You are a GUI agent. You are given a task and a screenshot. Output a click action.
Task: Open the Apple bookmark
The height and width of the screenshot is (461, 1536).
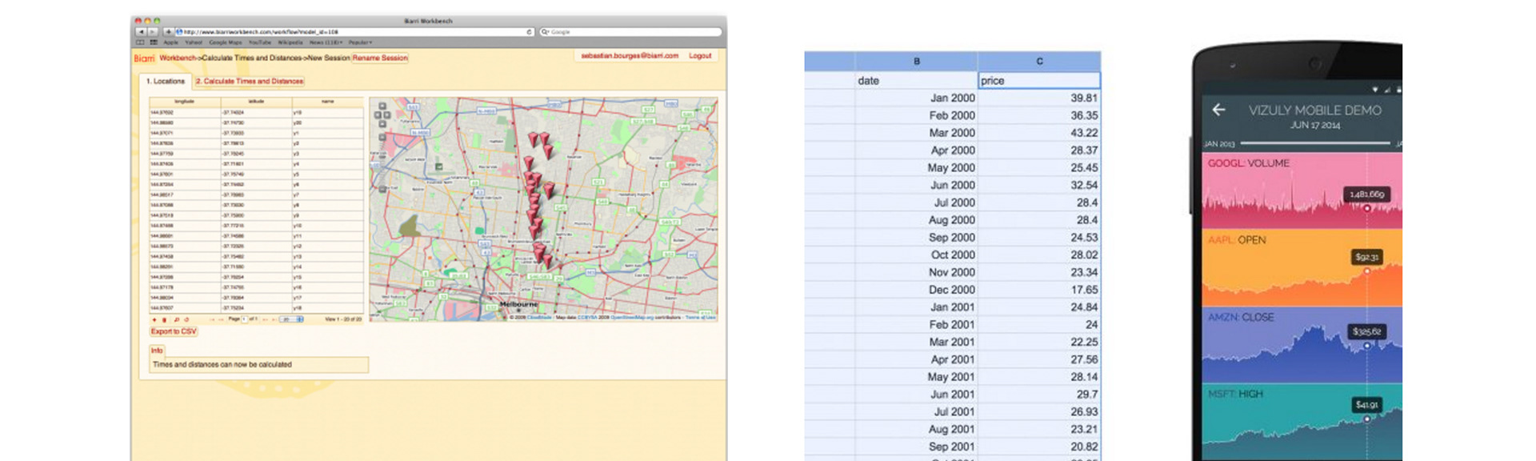coord(171,42)
